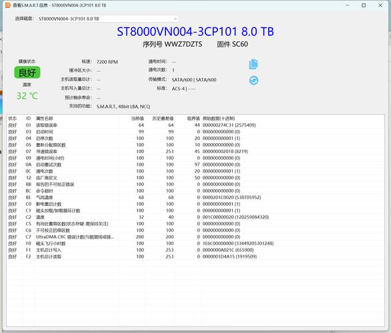Click the blue refresh icon
This screenshot has width=391, height=333.
click(x=253, y=81)
